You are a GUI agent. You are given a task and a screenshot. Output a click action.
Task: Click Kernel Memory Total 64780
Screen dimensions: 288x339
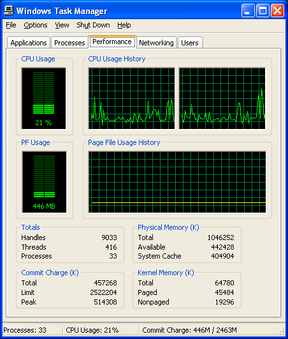(x=224, y=283)
